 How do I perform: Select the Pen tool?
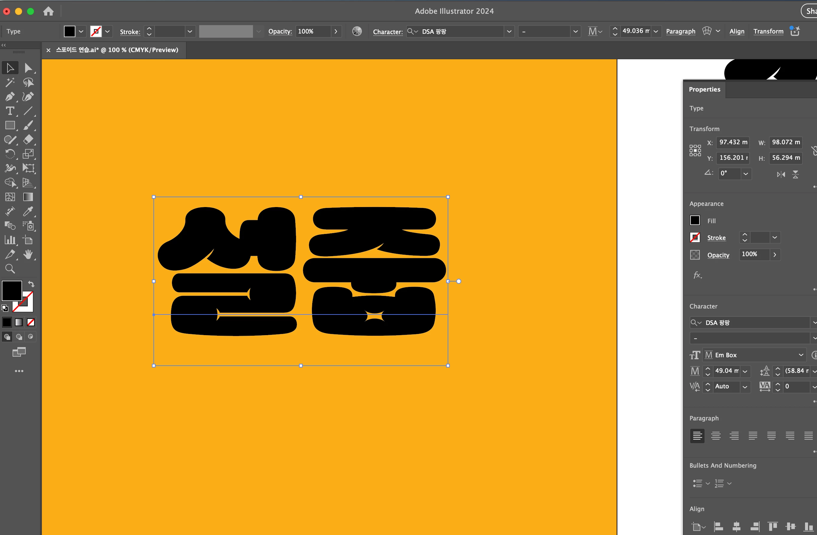click(10, 97)
